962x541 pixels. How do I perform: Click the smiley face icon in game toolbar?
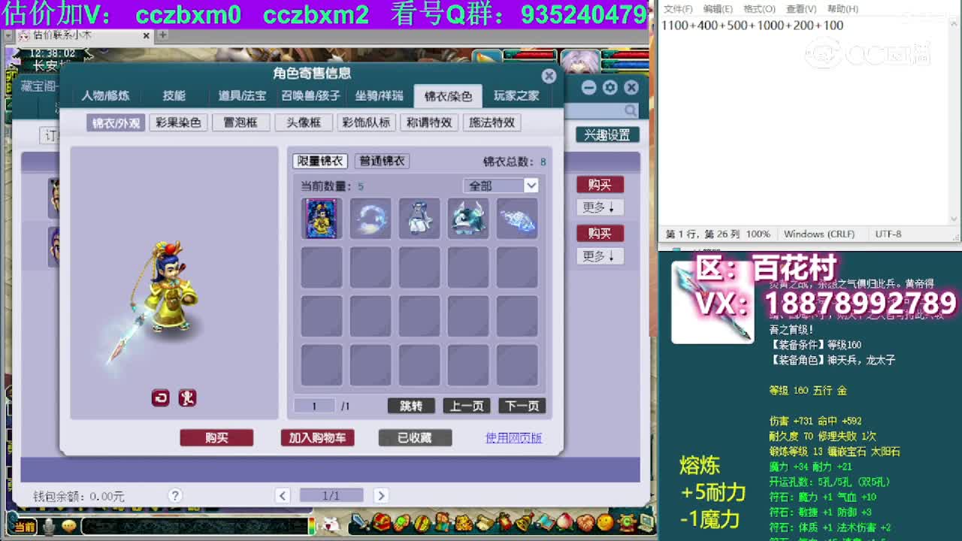(605, 523)
